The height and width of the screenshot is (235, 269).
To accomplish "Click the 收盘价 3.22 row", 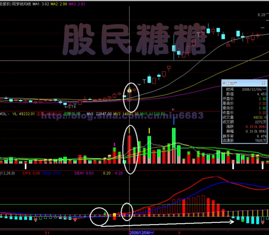I will (244, 113).
